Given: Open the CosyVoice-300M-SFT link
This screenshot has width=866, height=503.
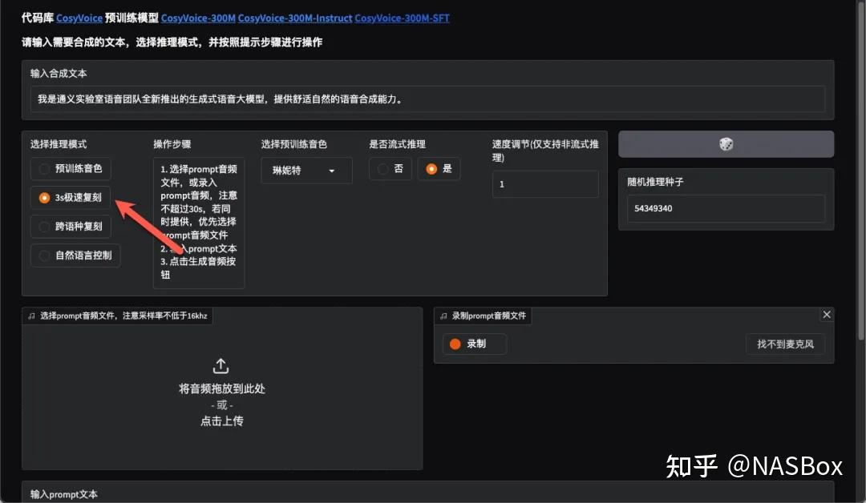Looking at the screenshot, I should point(402,18).
